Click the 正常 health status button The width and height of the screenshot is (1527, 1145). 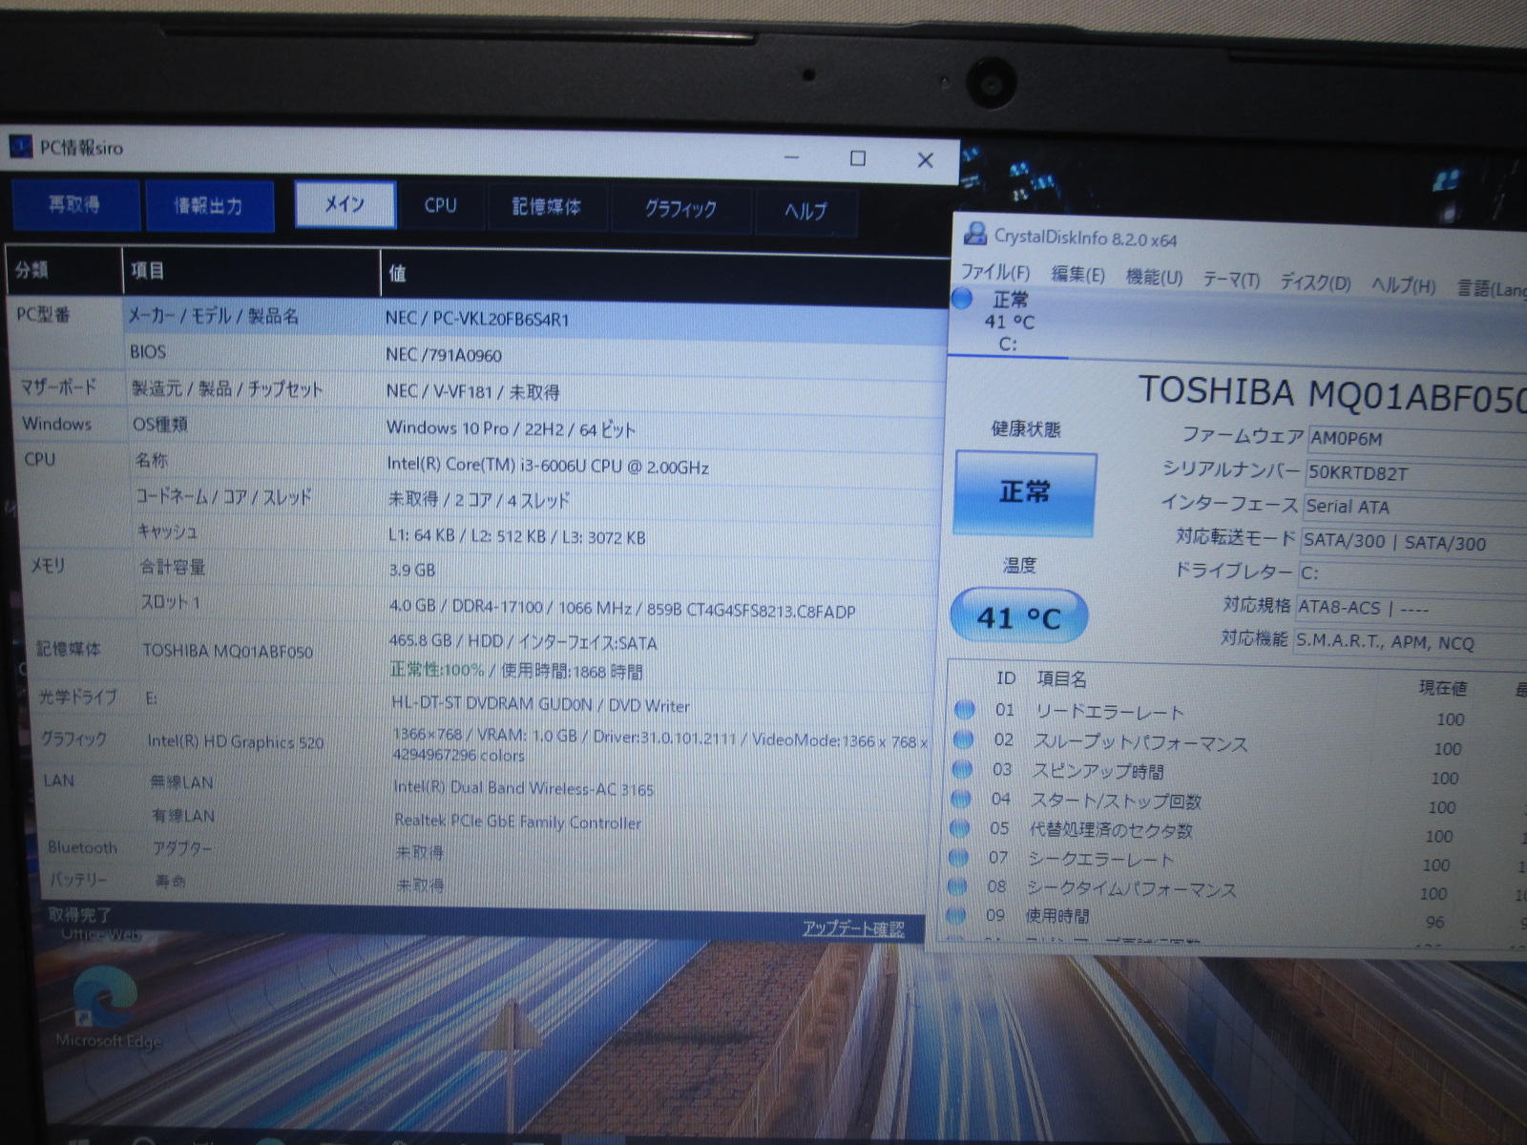pyautogui.click(x=1025, y=493)
